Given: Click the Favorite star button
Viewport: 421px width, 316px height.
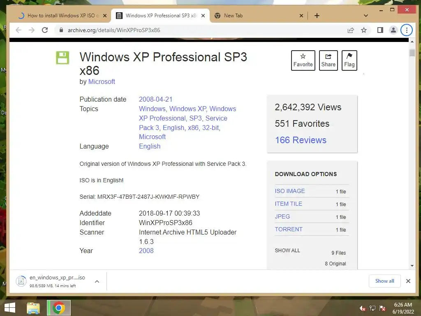Looking at the screenshot, I should tap(303, 60).
